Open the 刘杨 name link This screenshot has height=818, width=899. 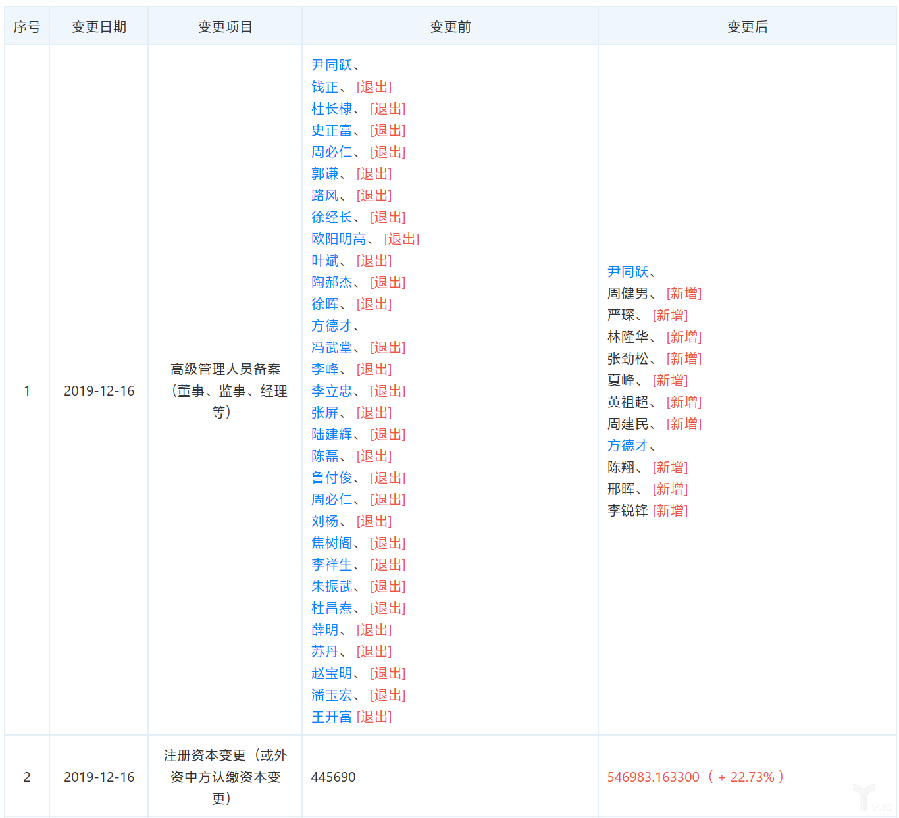(x=325, y=521)
